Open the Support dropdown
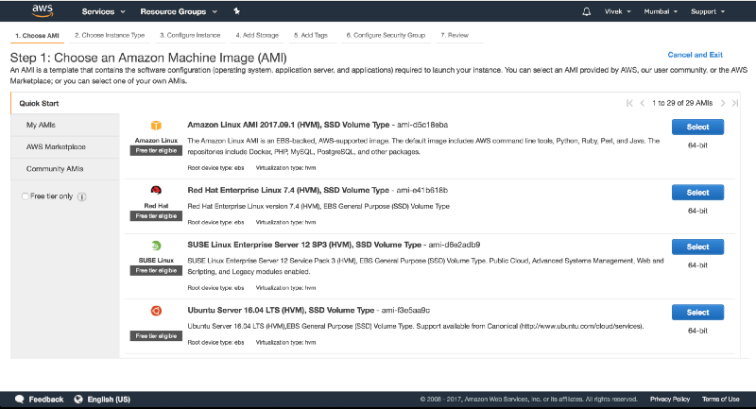Viewport: 756px width, 409px height. [707, 11]
